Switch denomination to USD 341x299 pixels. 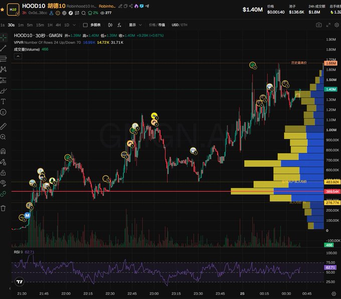175,25
